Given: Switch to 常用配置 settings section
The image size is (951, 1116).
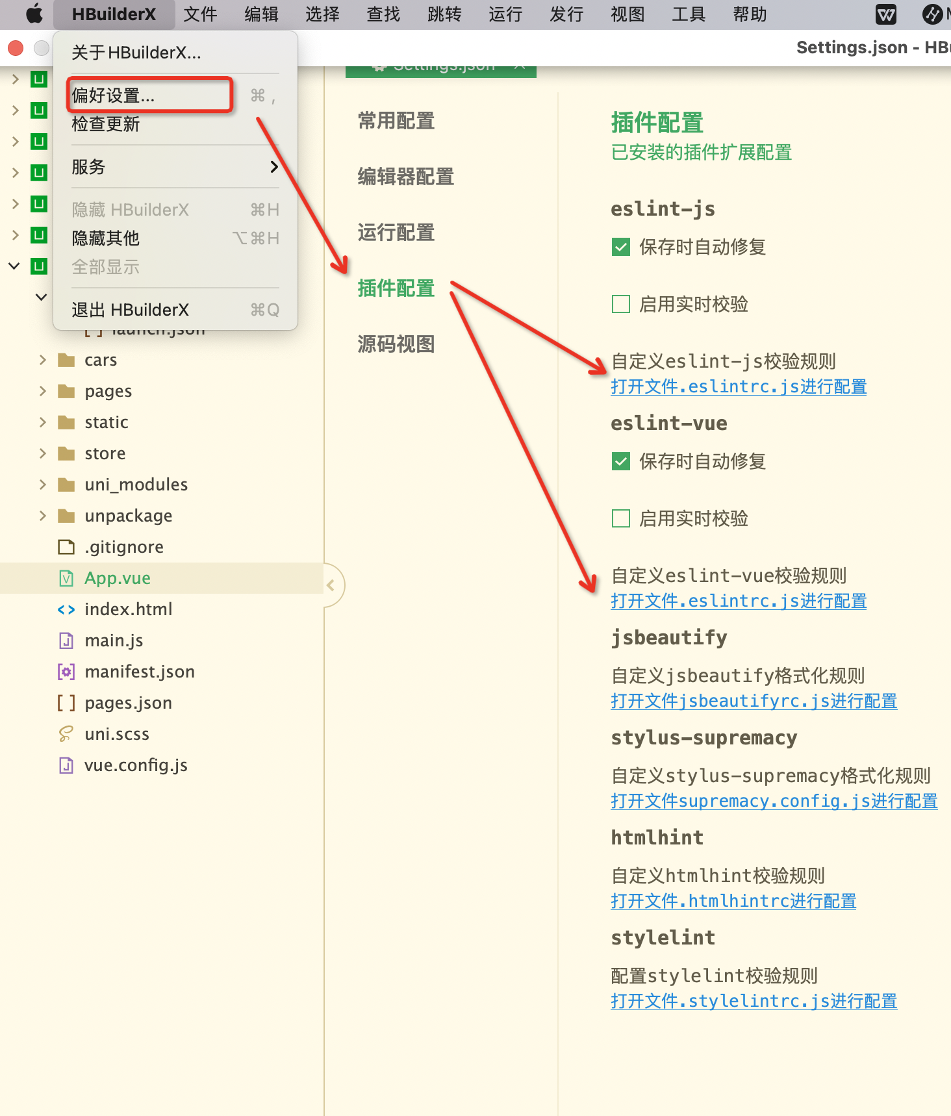Looking at the screenshot, I should point(396,121).
